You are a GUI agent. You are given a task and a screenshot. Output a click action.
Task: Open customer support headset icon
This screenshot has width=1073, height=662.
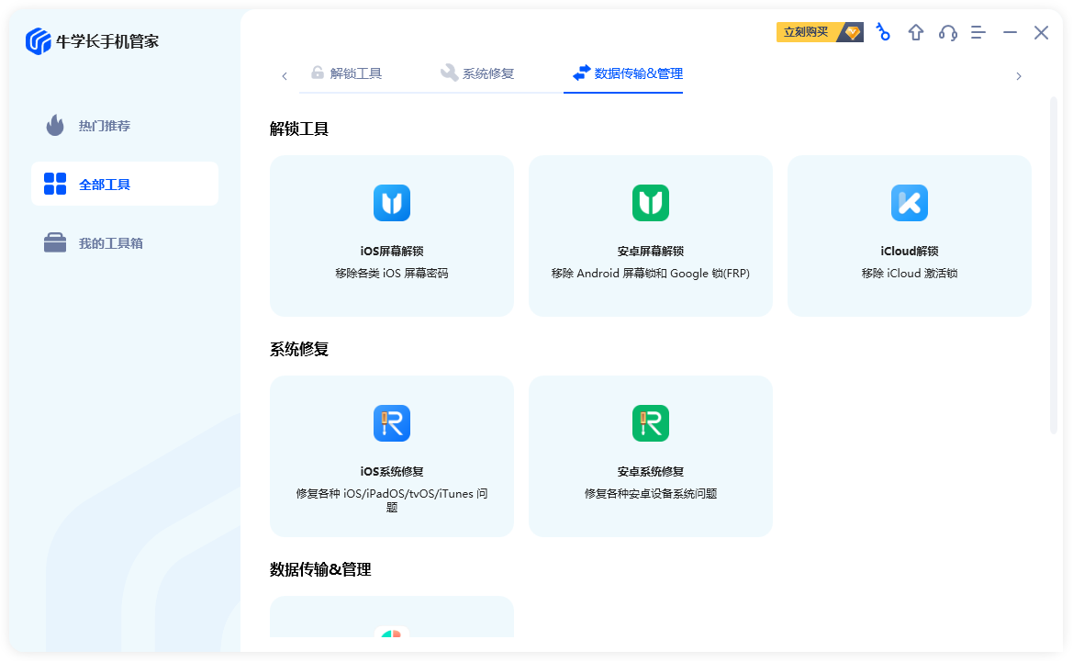948,33
